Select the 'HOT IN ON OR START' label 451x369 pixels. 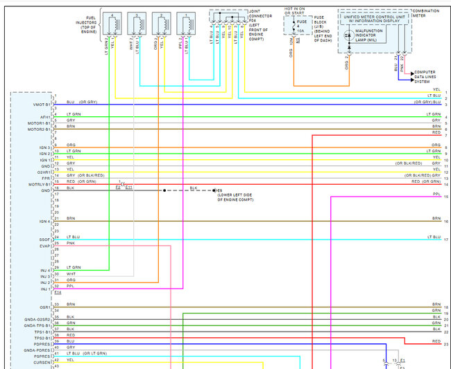click(x=294, y=11)
